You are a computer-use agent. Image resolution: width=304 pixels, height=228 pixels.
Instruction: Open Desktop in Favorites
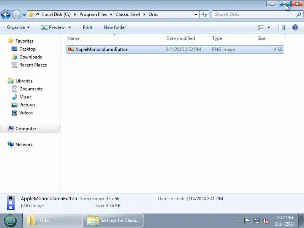coord(27,49)
